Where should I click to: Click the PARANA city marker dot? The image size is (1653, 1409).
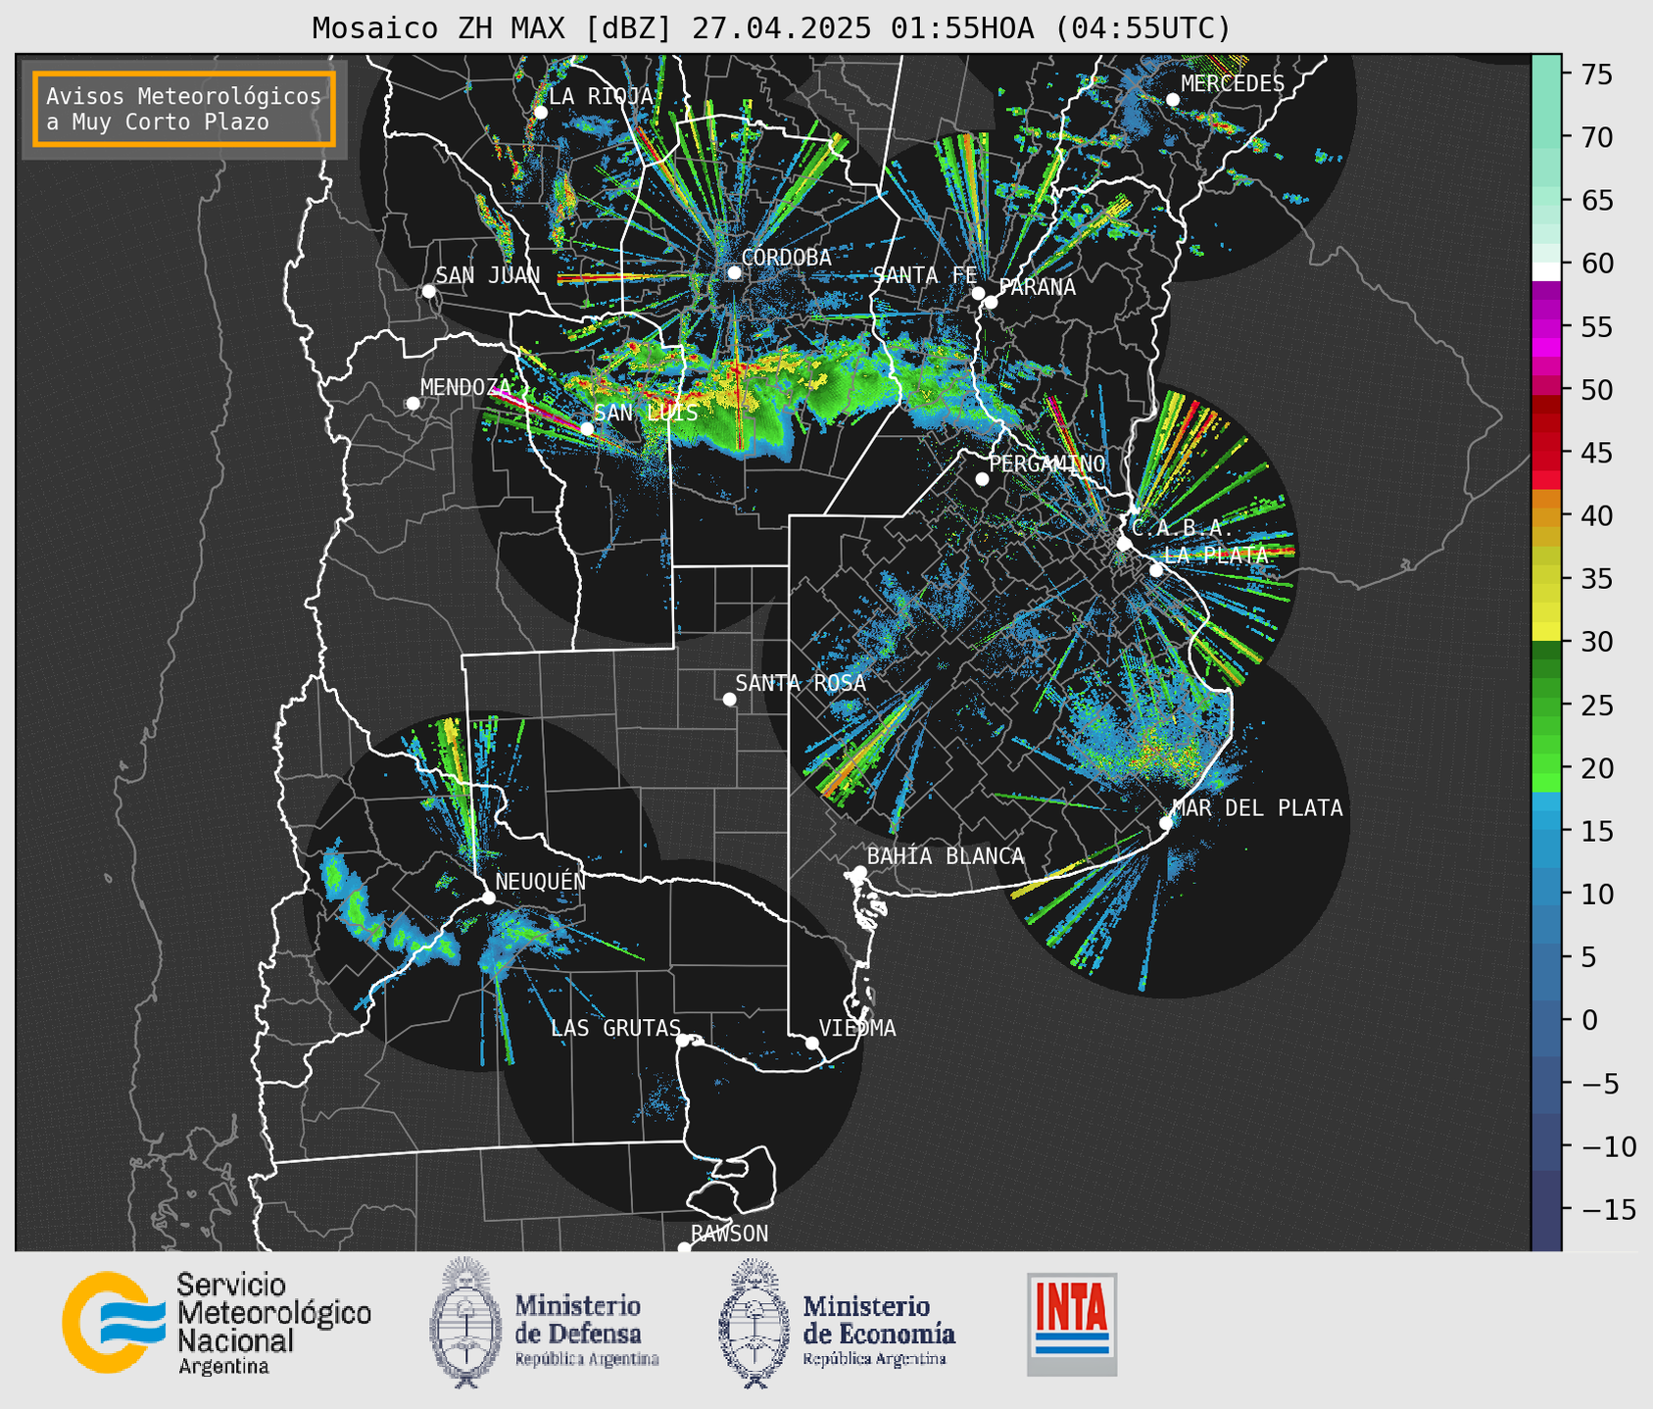coord(991,302)
